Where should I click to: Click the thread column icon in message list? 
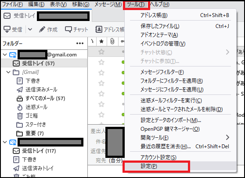pos(93,41)
